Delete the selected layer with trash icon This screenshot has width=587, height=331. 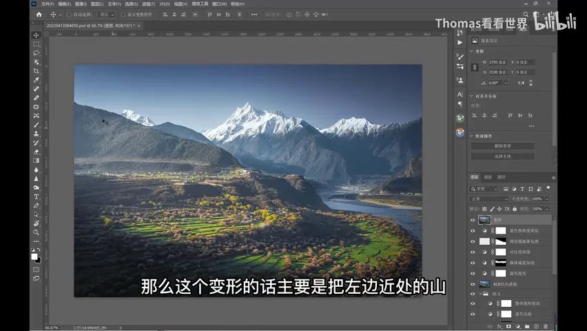(546, 326)
